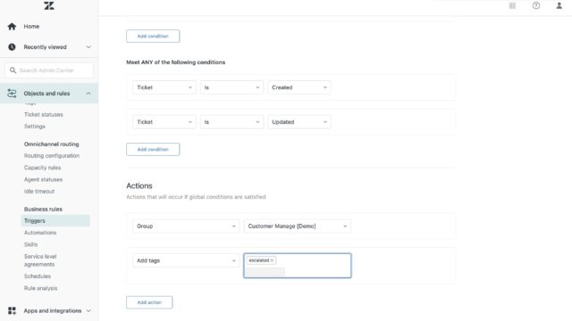
Task: Open Idle timeout
Action: [x=39, y=191]
